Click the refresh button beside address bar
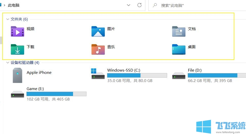Viewport: 246px width, 134px height. tap(139, 5)
